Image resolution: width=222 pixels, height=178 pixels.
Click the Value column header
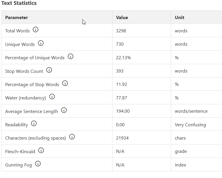(122, 18)
